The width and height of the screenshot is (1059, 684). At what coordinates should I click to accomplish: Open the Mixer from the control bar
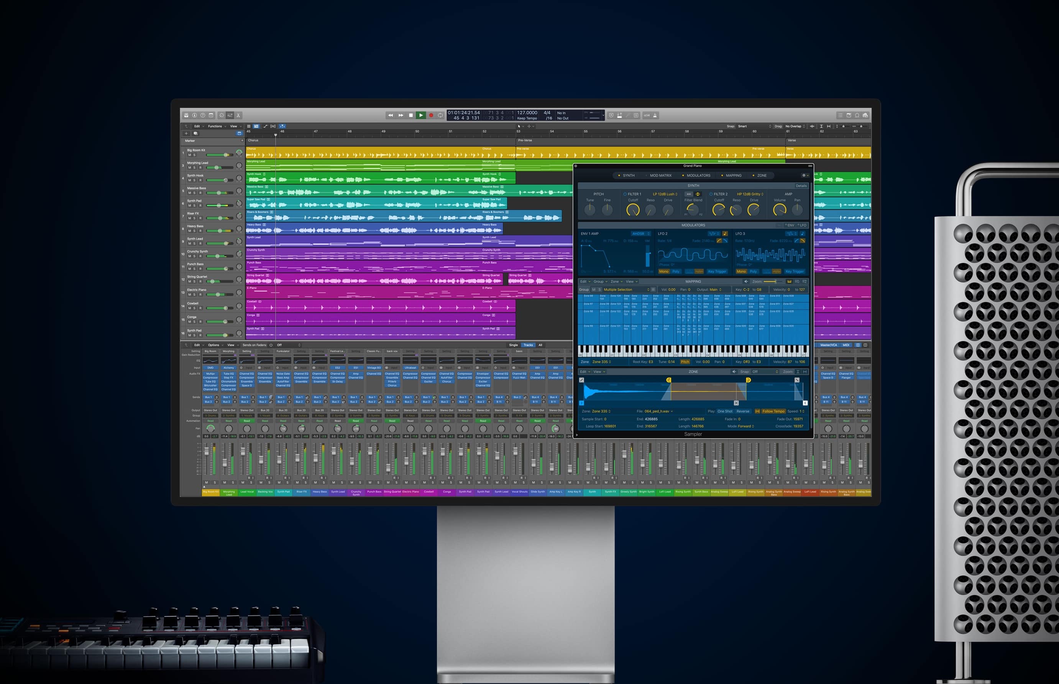tap(230, 115)
